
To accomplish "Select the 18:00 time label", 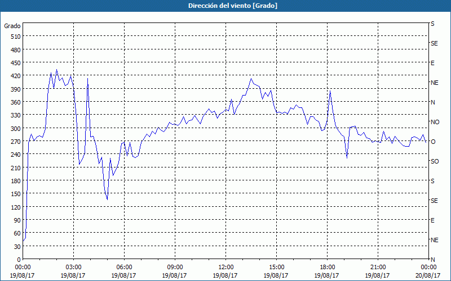I will [327, 268].
